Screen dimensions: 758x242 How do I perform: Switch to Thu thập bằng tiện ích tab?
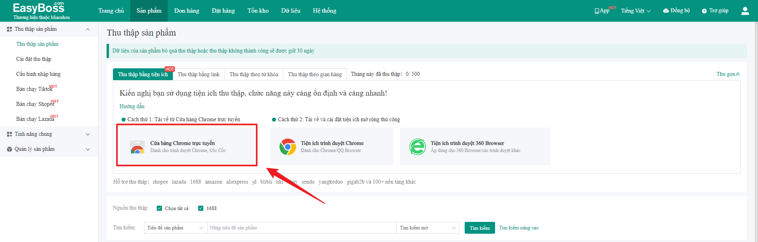coord(143,74)
